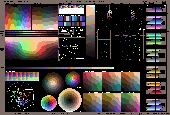Click the '6650' spectral axis value
The width and height of the screenshot is (170, 115).
pos(83,48)
